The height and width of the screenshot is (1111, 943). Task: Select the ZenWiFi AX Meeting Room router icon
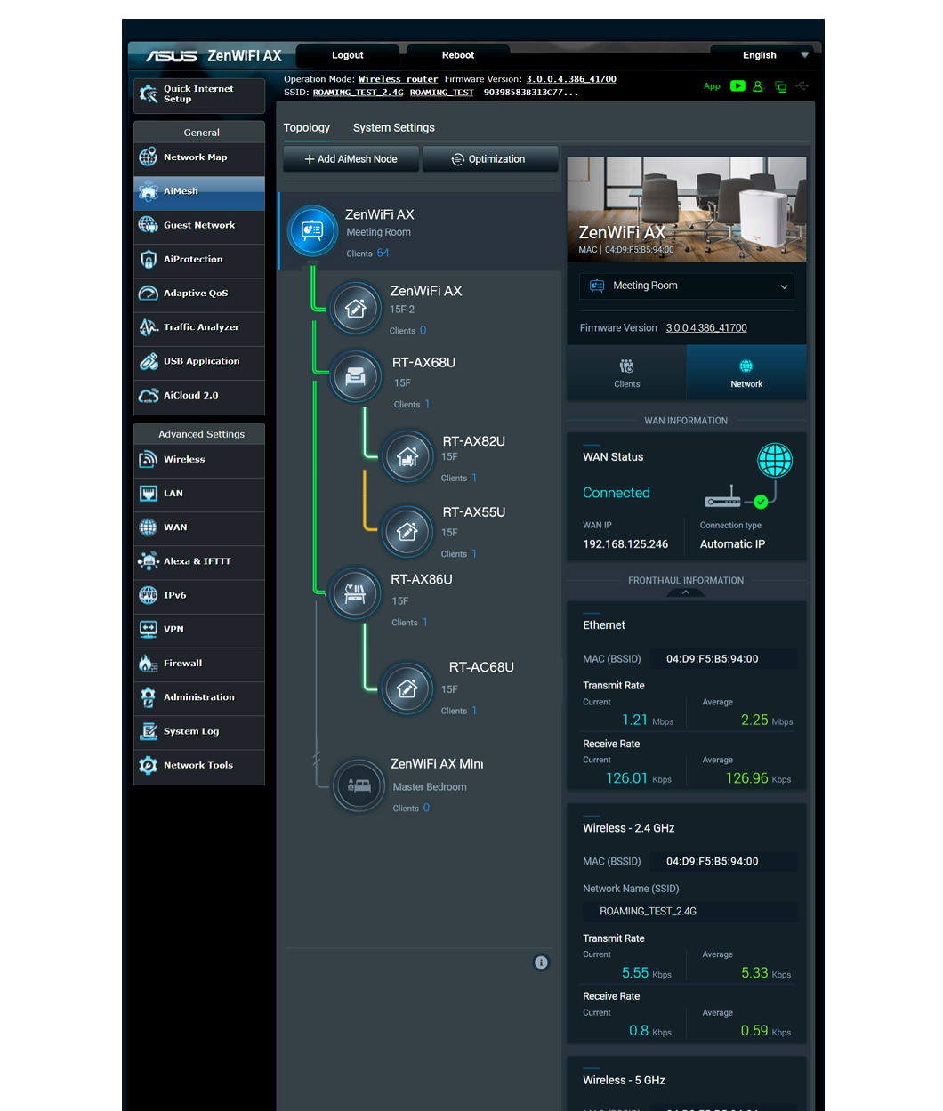point(312,231)
